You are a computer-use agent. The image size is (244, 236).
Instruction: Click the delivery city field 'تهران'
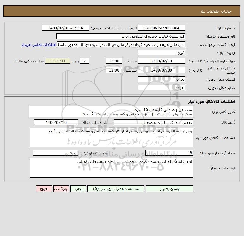[x=162, y=87]
